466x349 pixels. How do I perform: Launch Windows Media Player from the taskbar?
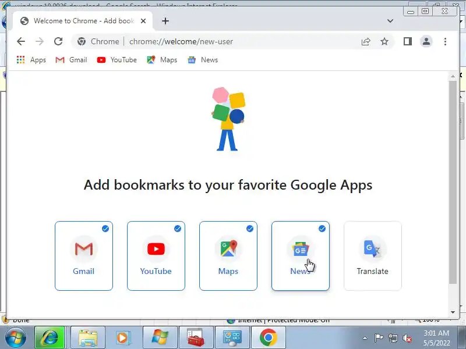point(123,337)
